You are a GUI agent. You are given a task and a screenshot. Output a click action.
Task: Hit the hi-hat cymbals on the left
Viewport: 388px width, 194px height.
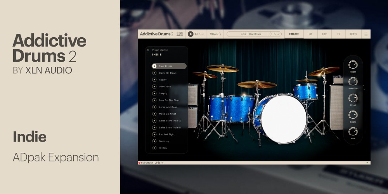point(205,75)
